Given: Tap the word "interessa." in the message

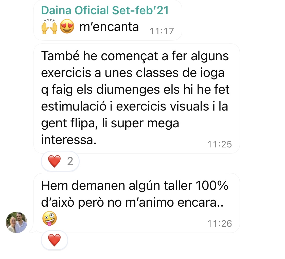Looking at the screenshot, I should (69, 140).
